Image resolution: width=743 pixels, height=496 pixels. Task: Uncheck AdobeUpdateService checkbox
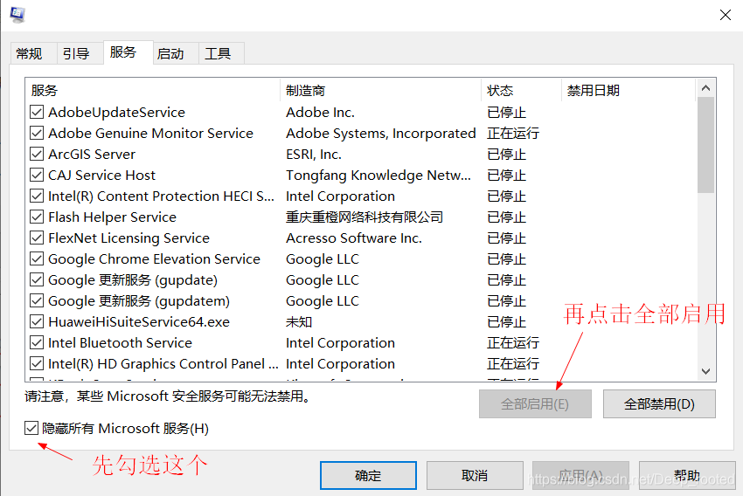37,112
